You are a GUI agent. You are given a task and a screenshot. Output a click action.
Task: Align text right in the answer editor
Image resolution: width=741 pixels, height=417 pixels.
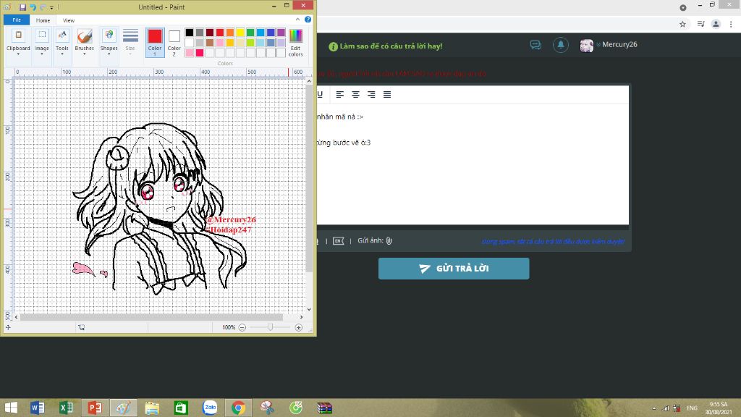(x=371, y=95)
